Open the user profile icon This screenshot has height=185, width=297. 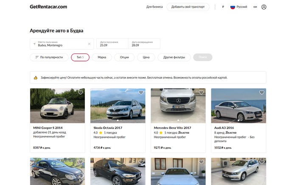point(264,7)
